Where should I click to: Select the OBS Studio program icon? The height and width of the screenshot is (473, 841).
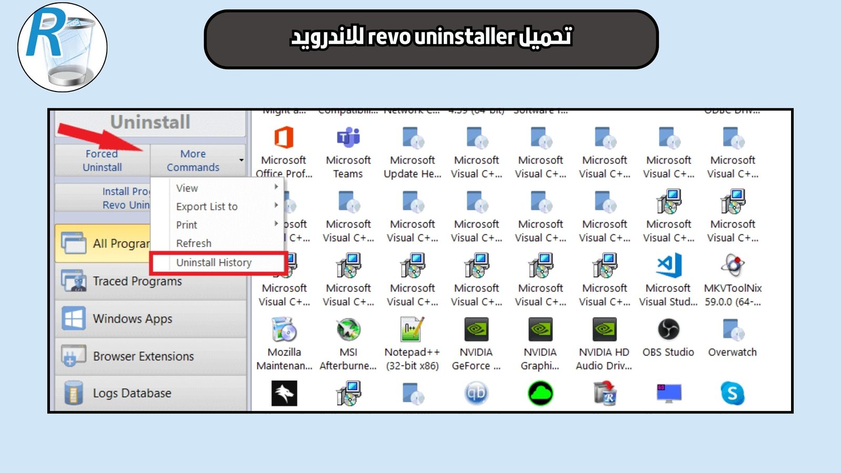(x=669, y=330)
